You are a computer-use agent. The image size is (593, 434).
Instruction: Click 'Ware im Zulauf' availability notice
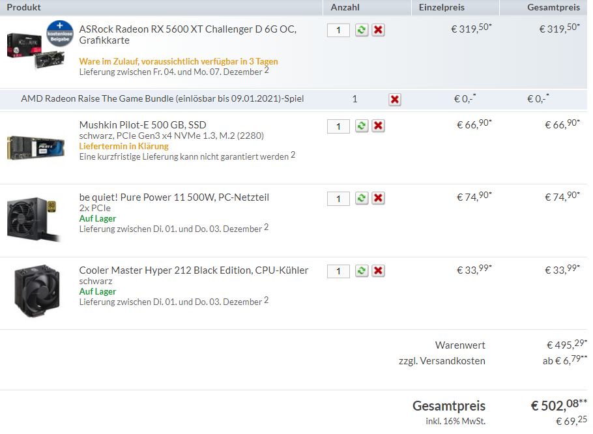[179, 61]
